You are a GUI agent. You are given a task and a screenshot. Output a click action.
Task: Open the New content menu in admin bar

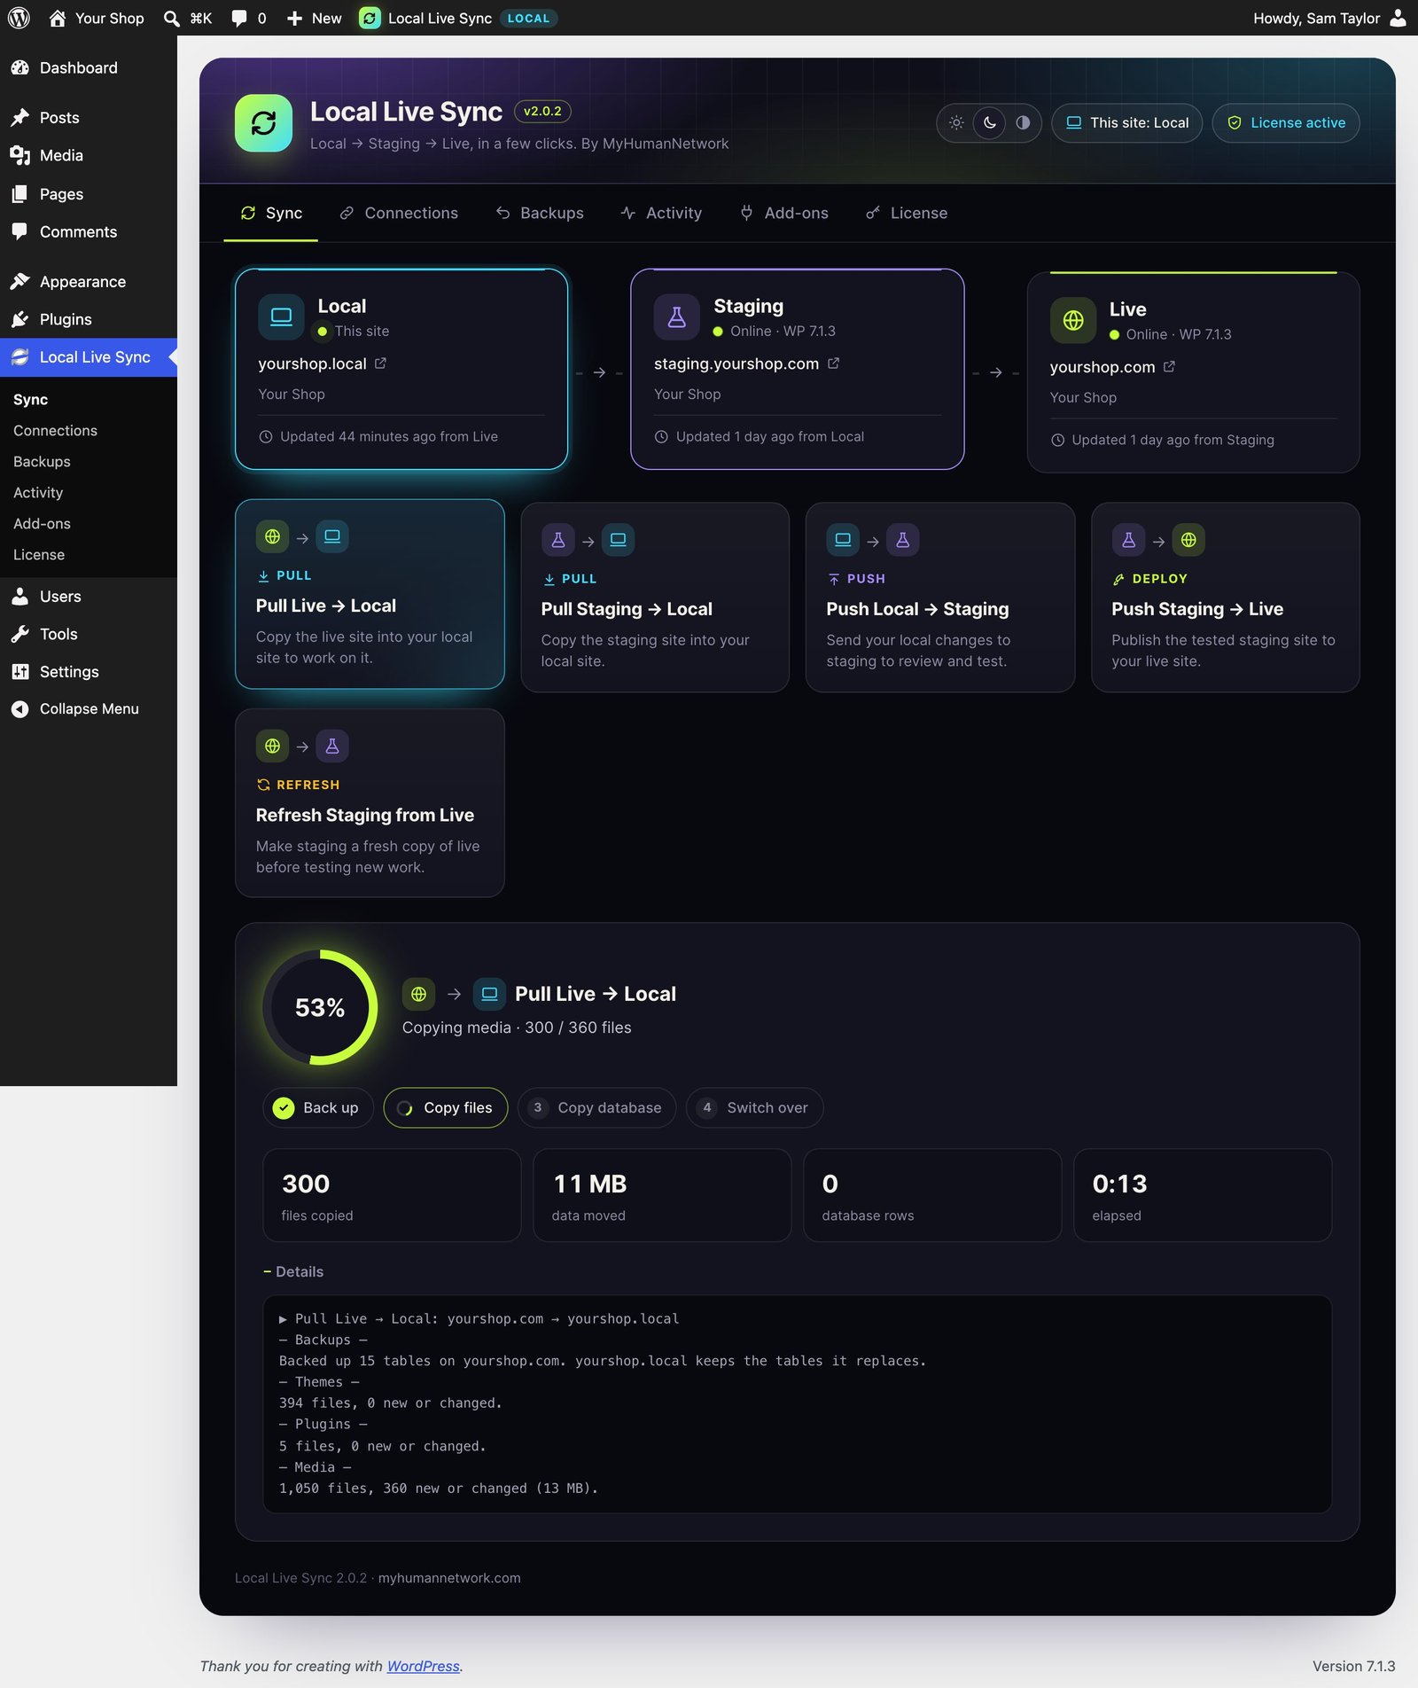click(x=314, y=19)
